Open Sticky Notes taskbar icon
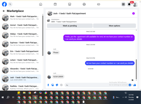Screen dimensions: 141x104 (x=19, y=93)
